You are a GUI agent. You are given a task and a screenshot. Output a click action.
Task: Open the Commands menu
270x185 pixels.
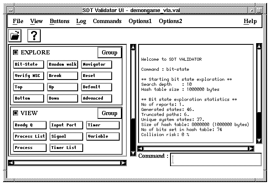click(x=107, y=21)
